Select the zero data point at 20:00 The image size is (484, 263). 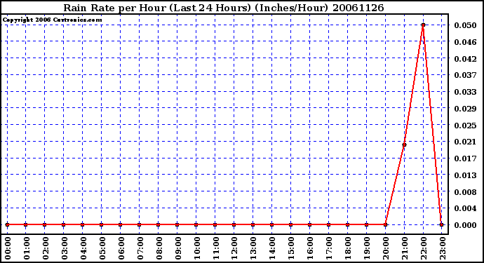[385, 224]
